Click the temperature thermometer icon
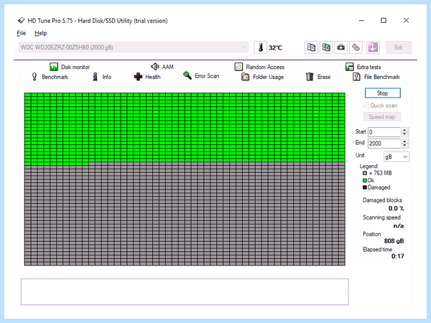 (260, 47)
